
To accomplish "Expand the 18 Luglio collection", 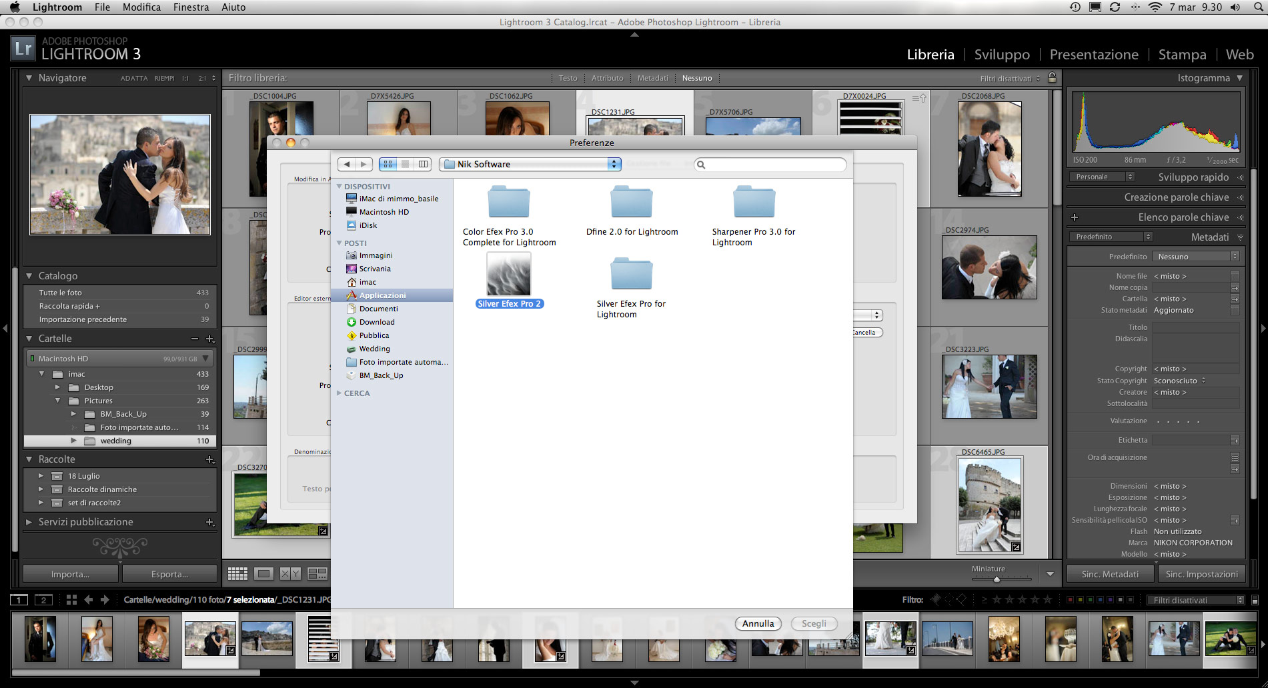I will pyautogui.click(x=41, y=476).
